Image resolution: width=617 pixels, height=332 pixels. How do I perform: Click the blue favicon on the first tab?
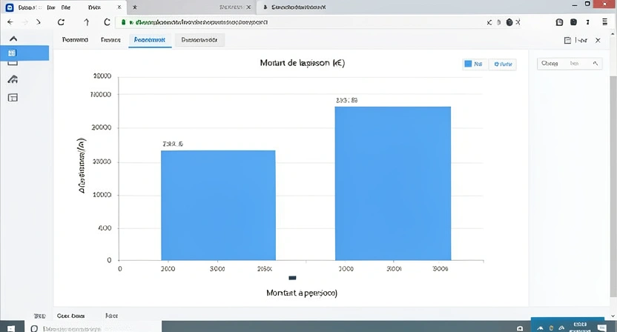click(x=10, y=7)
